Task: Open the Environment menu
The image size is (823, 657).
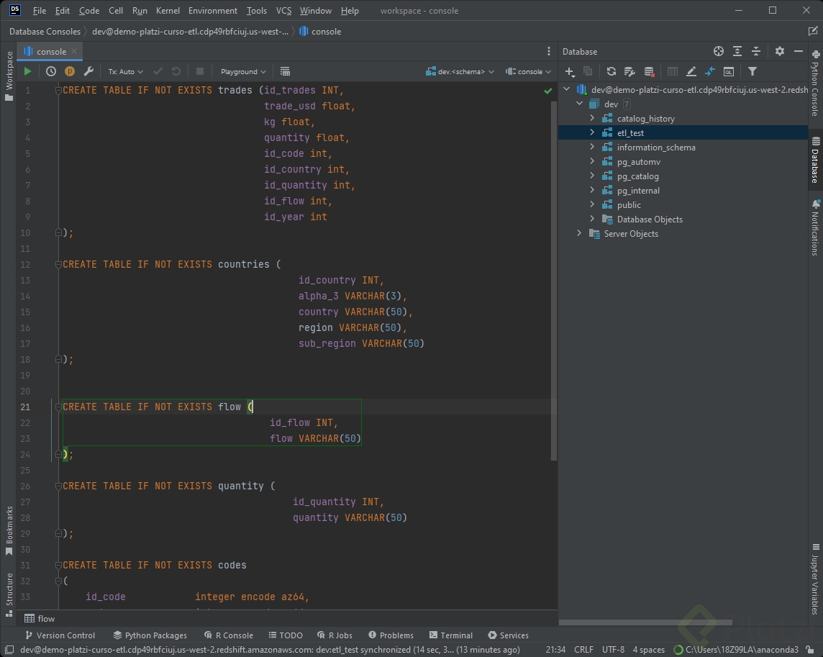Action: [x=212, y=11]
